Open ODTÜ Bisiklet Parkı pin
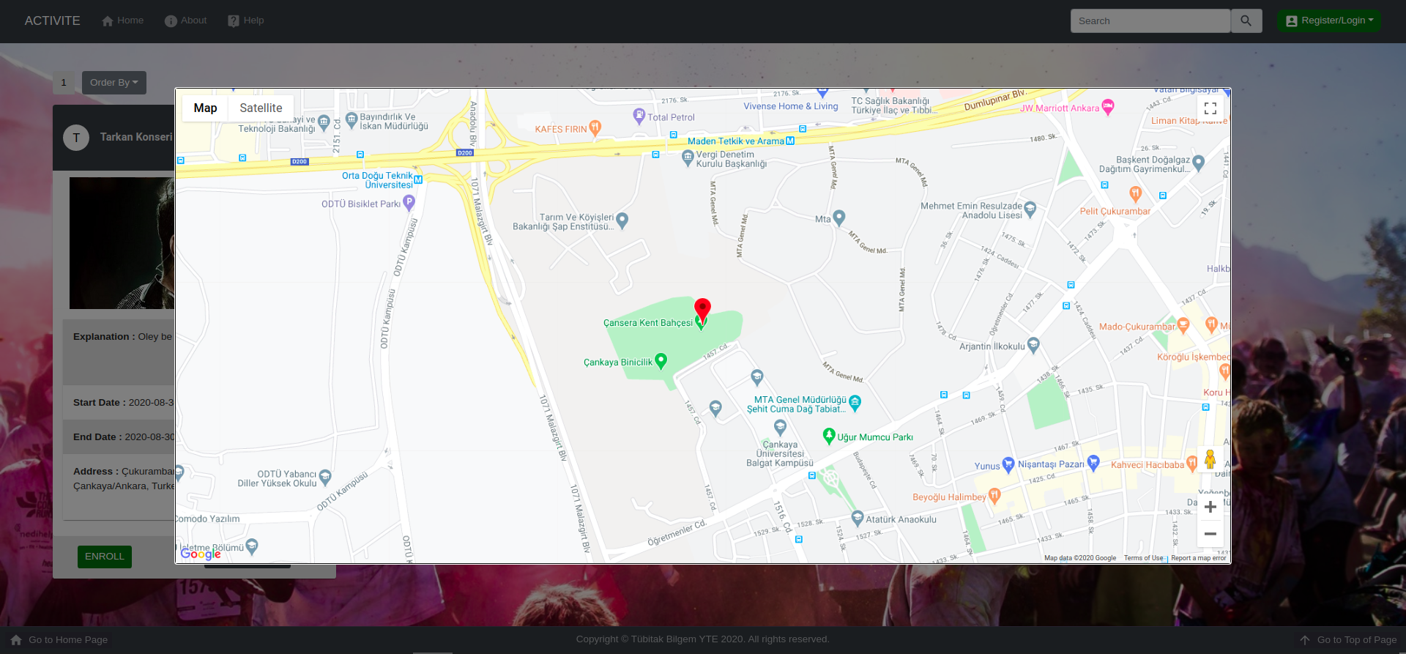 coord(409,202)
